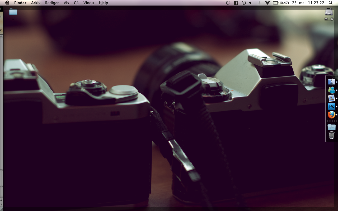Open Spotlight search magnifier
Image resolution: width=338 pixels, height=211 pixels.
click(331, 3)
